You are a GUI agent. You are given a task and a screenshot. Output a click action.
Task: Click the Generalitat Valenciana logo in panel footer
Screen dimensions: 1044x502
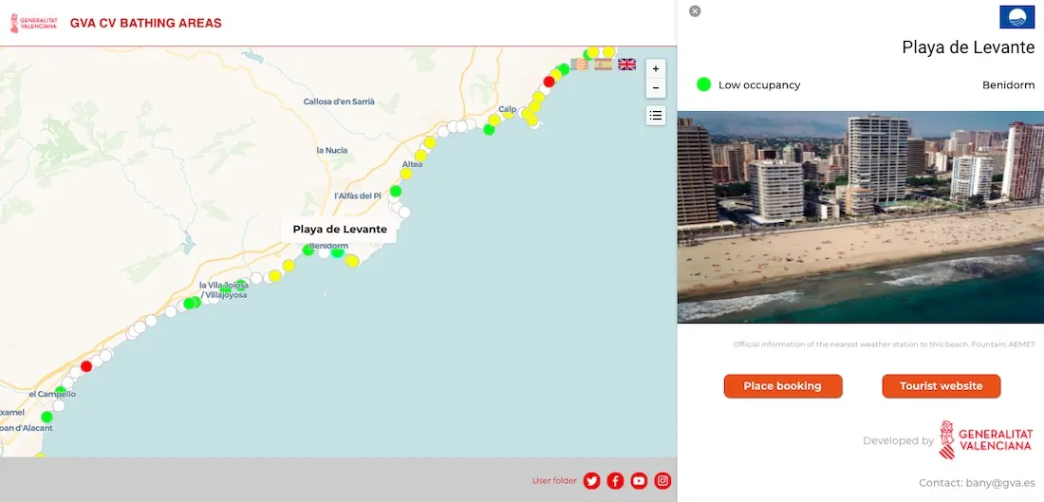(x=985, y=440)
